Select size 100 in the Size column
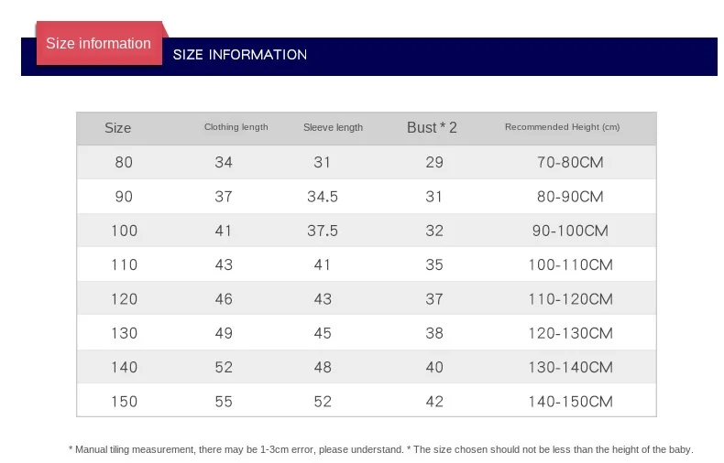724x463 pixels. click(124, 231)
